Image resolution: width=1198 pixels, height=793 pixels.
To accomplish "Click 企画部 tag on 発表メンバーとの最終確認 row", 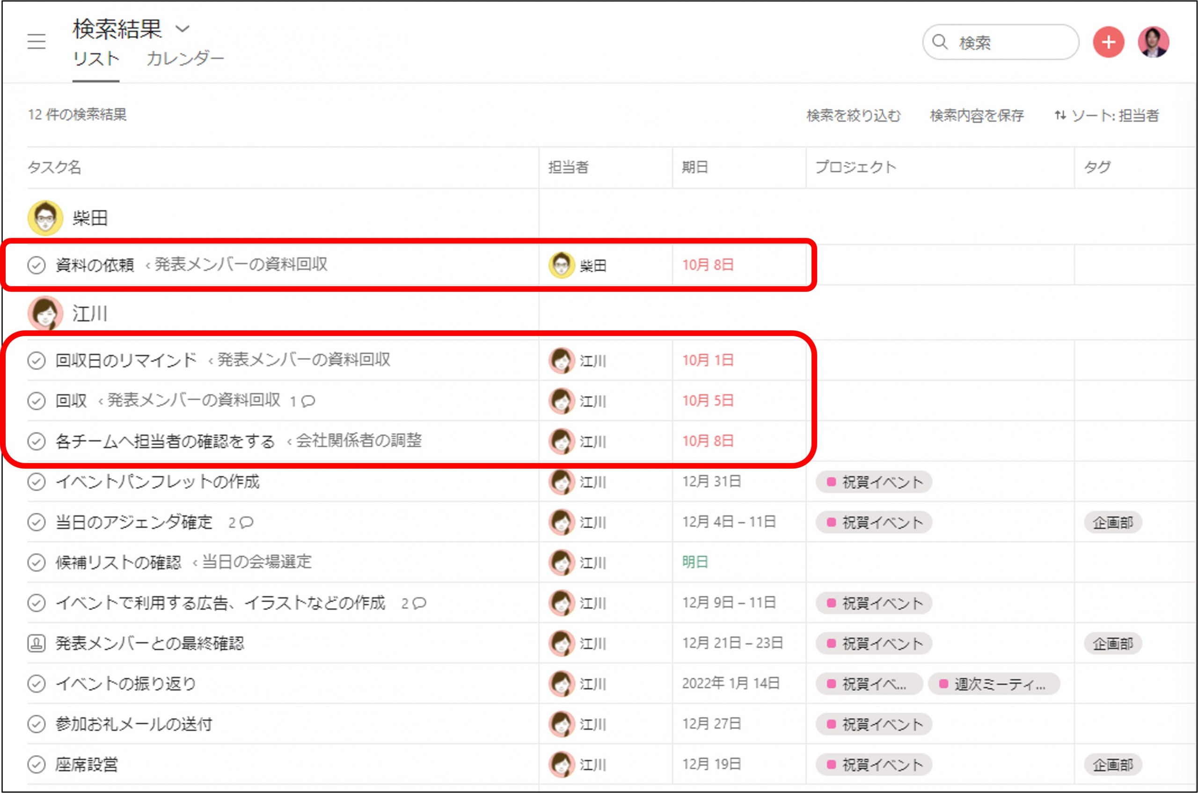I will click(x=1112, y=643).
